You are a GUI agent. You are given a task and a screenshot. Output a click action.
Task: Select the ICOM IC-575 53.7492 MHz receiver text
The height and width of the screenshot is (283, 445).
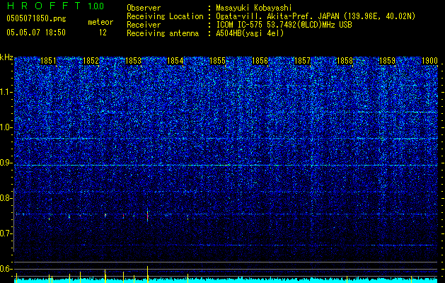tap(284, 25)
